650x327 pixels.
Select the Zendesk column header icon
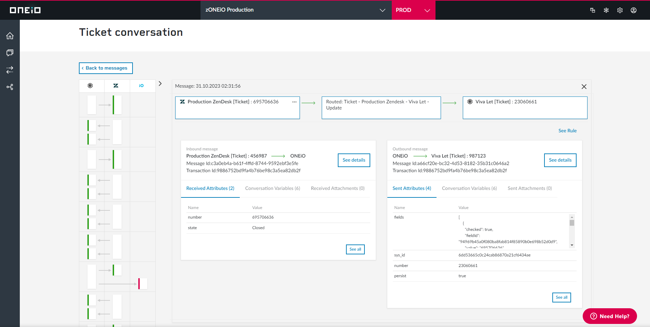[x=116, y=86]
